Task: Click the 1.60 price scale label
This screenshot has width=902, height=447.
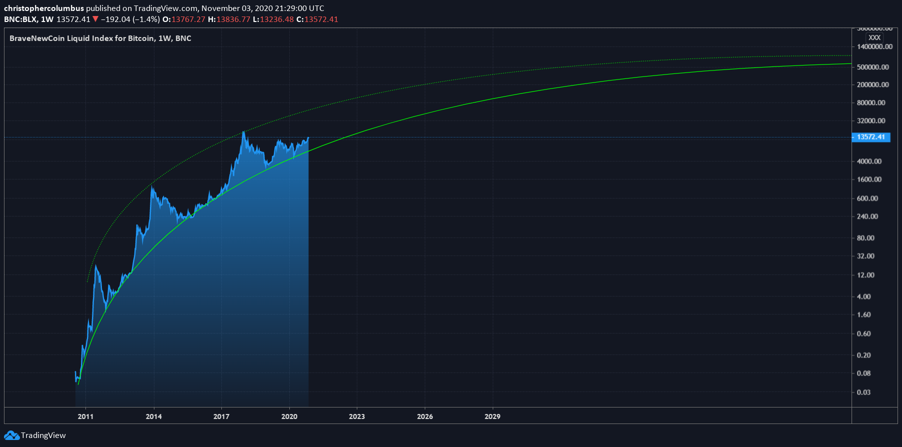Action: point(864,315)
